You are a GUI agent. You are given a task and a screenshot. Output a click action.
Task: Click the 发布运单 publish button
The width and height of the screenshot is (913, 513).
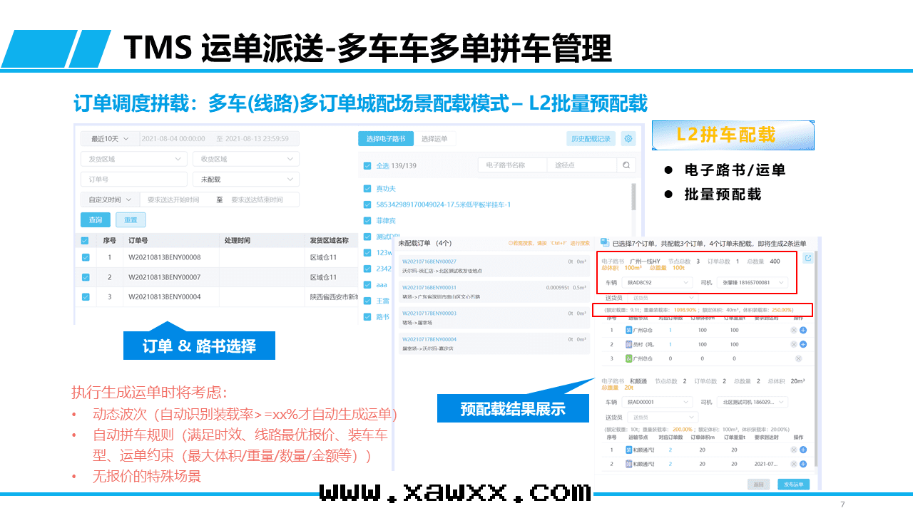click(793, 484)
